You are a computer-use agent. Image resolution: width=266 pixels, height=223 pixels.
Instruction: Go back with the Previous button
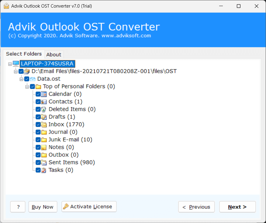196,207
